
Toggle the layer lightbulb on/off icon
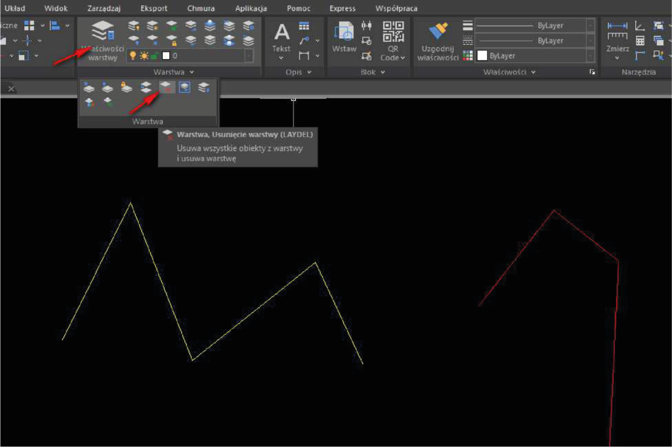point(133,56)
